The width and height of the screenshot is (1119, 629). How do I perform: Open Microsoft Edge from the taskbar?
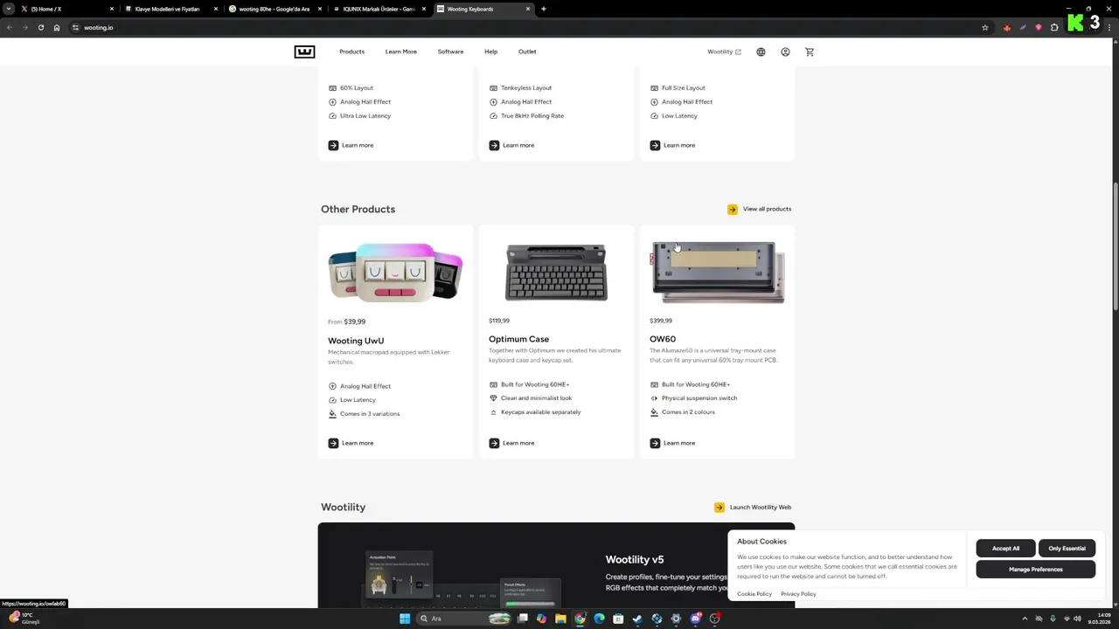click(x=599, y=619)
